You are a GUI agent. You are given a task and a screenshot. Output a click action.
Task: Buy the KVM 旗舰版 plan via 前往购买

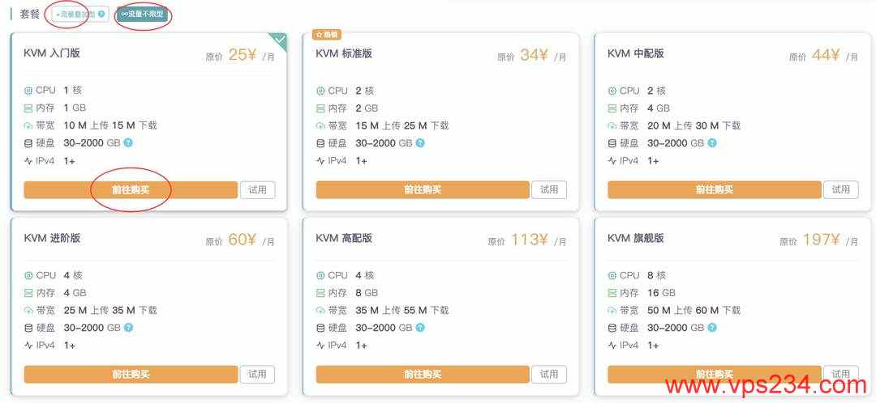714,375
